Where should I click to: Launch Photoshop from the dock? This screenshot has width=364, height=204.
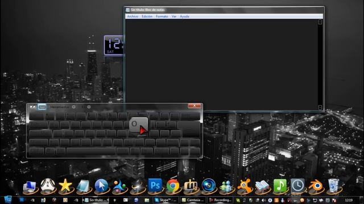click(x=155, y=186)
